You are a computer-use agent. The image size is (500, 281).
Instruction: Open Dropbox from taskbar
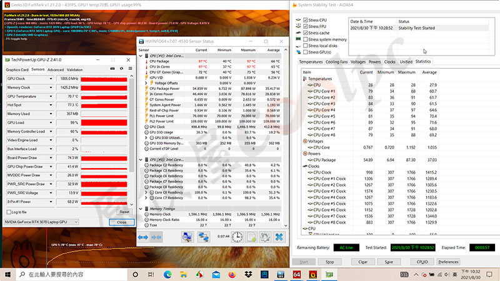(x=248, y=274)
